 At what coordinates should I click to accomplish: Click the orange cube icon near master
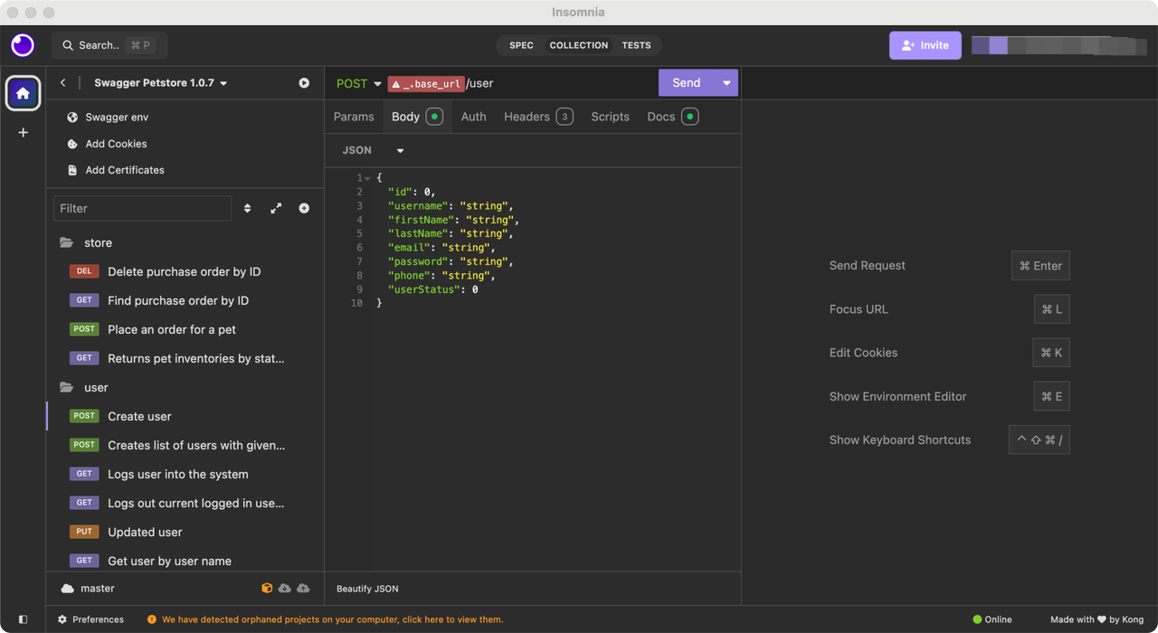click(267, 588)
